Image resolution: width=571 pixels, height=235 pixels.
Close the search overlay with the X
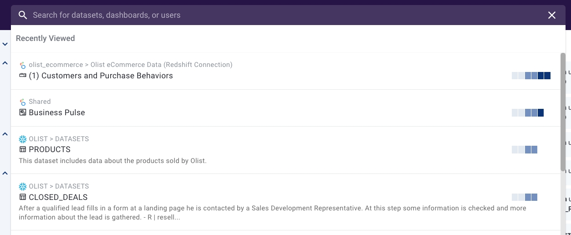pos(551,15)
